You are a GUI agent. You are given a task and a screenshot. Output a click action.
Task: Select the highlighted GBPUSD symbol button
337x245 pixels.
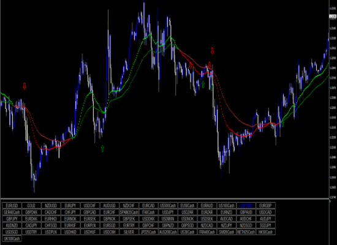click(246, 206)
